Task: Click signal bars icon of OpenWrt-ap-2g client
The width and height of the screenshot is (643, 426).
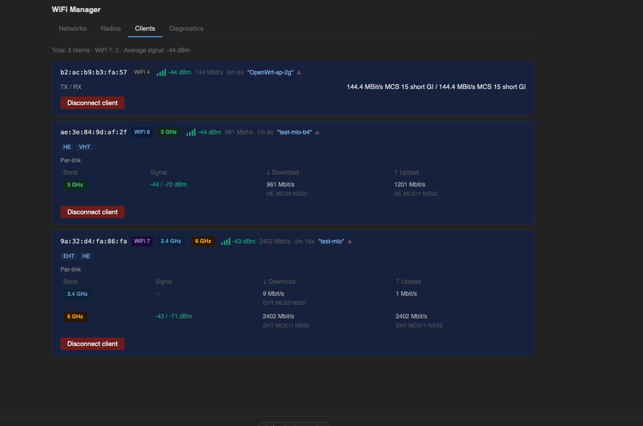Action: tap(161, 72)
